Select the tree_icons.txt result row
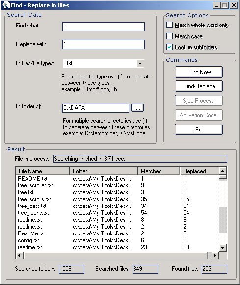Viewport: 240px width, 285px height. pyautogui.click(x=117, y=213)
